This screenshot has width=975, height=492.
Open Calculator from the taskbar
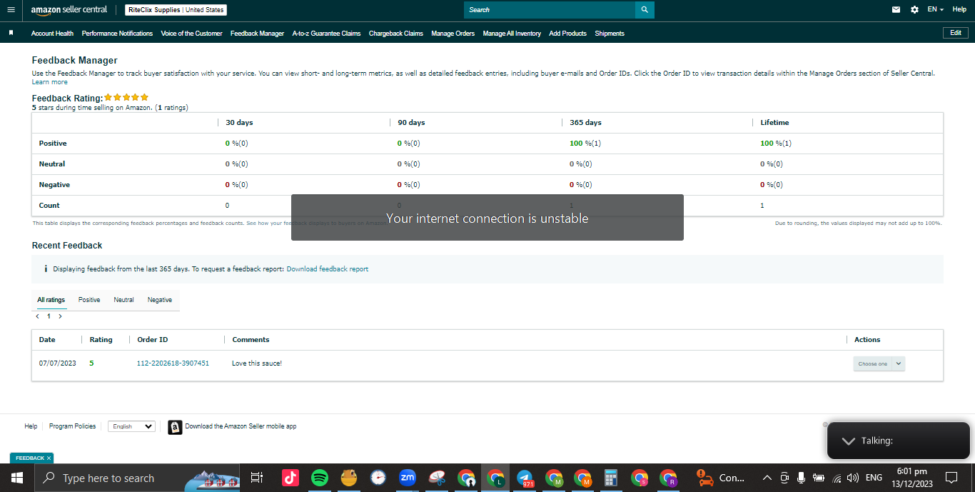tap(610, 478)
